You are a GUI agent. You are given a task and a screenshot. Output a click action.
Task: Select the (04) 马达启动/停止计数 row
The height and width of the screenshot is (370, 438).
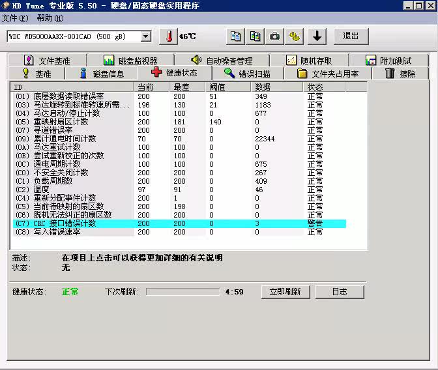180,113
